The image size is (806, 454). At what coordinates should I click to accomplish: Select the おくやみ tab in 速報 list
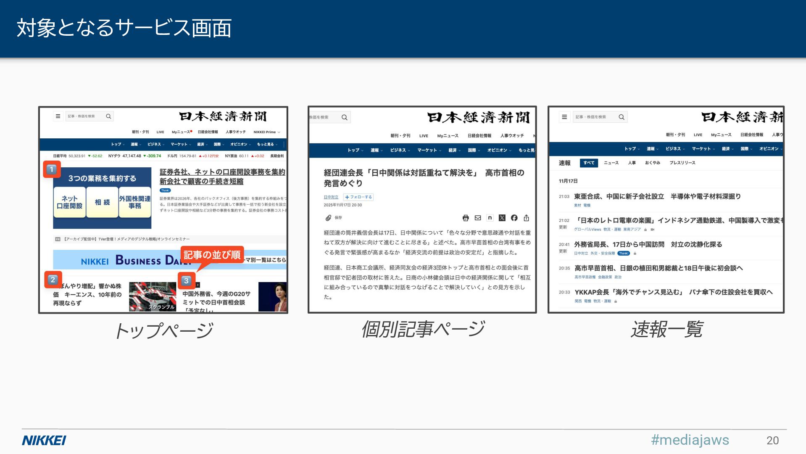(653, 163)
